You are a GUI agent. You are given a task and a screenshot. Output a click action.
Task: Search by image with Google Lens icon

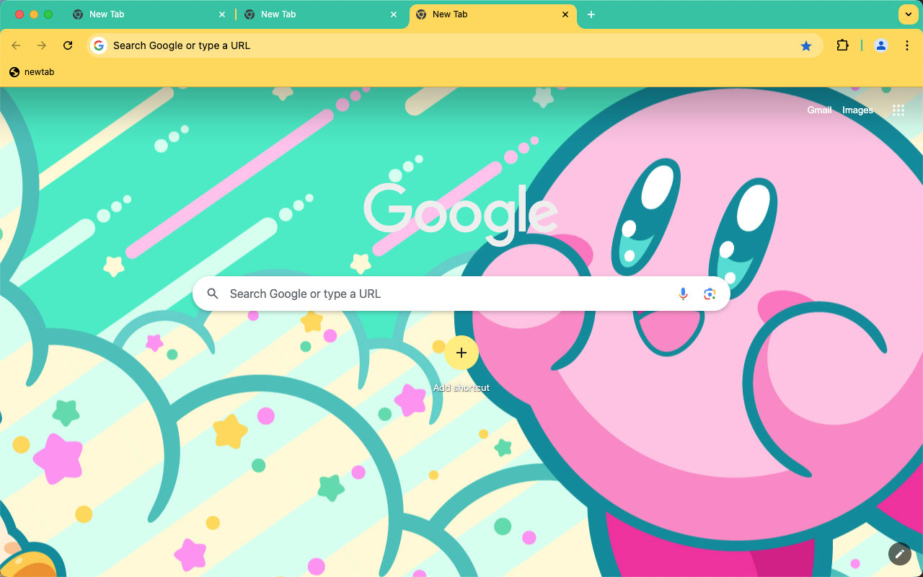click(x=710, y=294)
